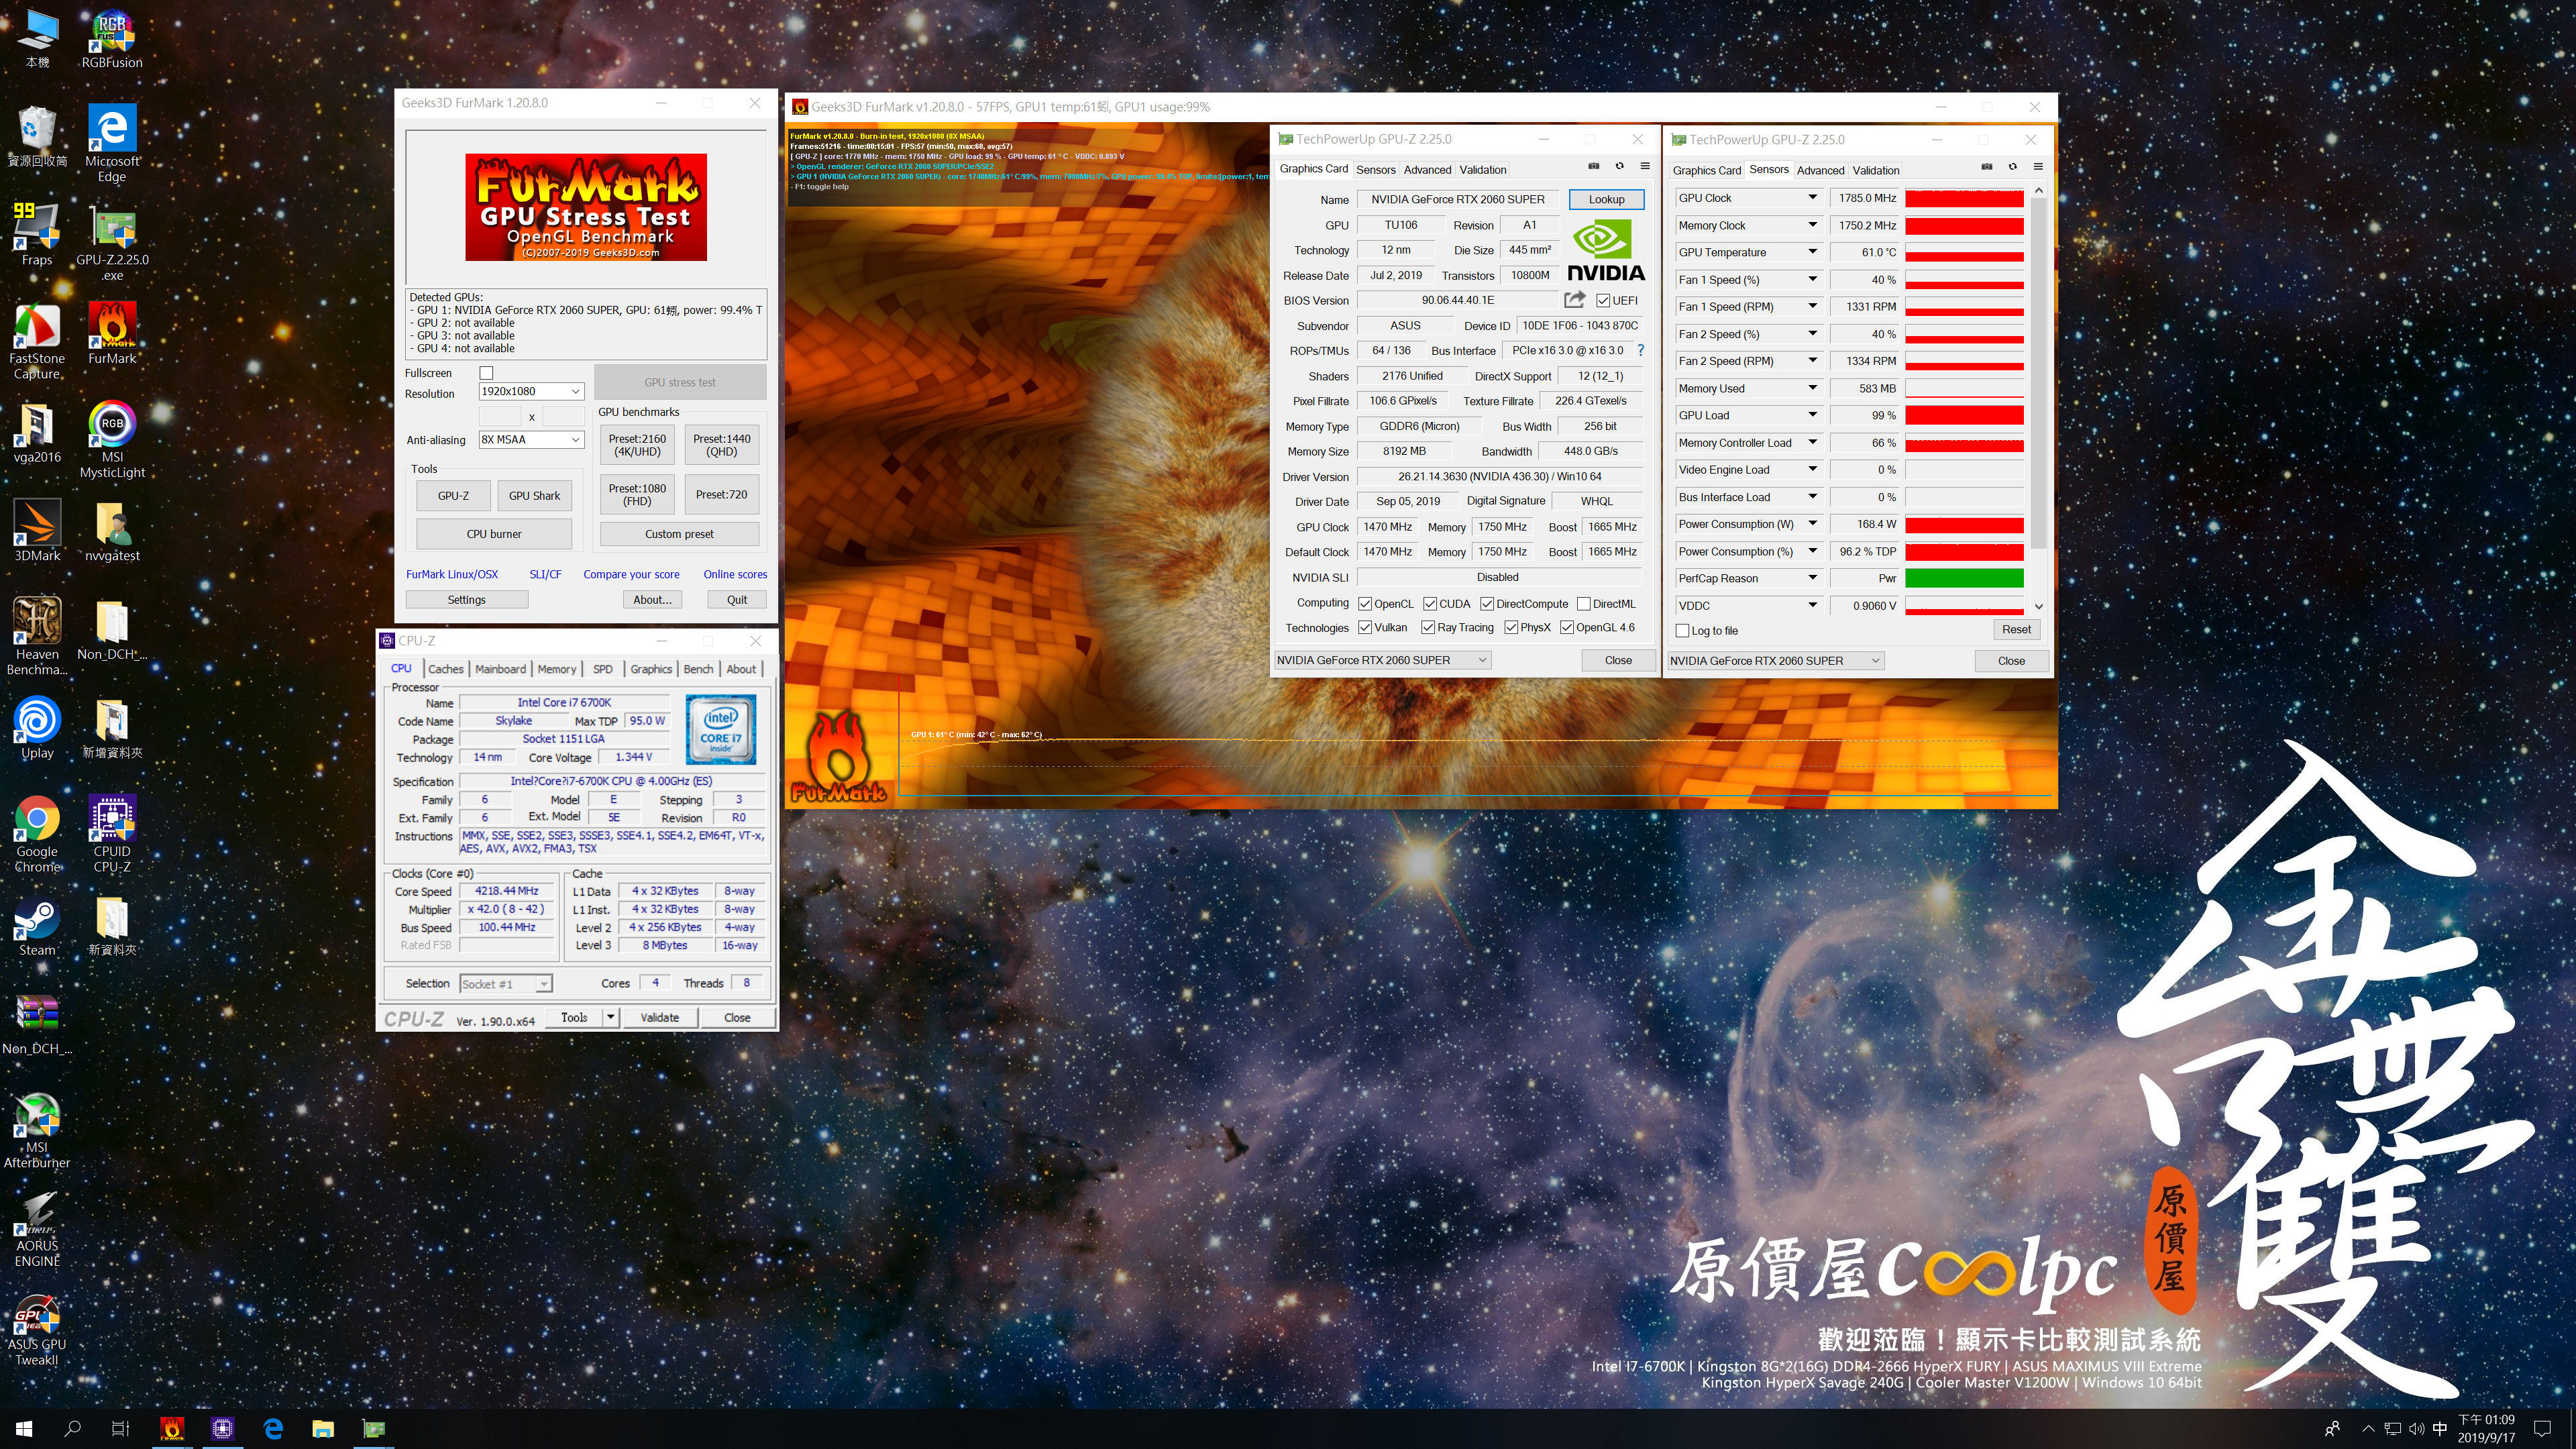Toggle Vulkan checkbox in GPU-Z
Screen dimensions: 2576x1449
click(1365, 628)
